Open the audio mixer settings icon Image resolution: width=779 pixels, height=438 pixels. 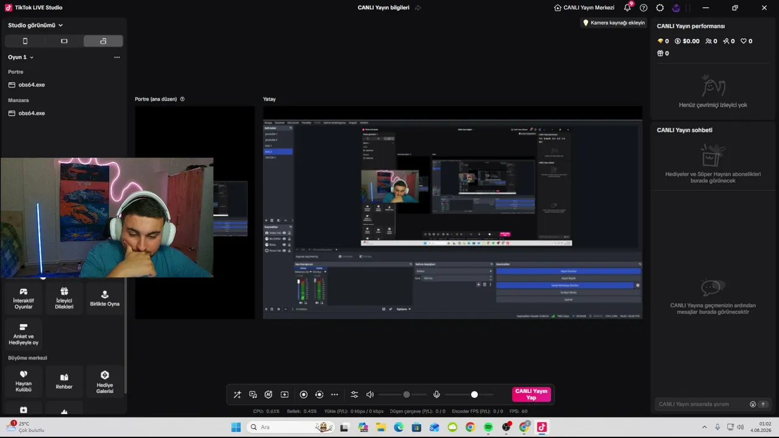tap(354, 395)
